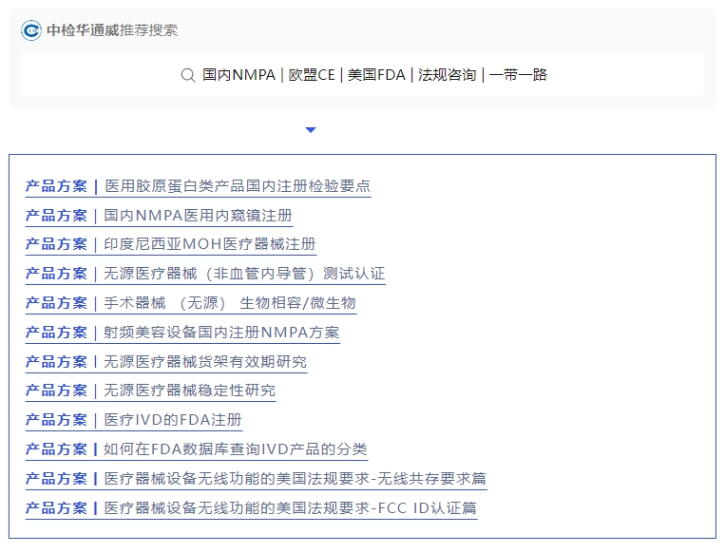The height and width of the screenshot is (553, 725).
Task: Select 一带一路 search keyword
Action: point(518,75)
